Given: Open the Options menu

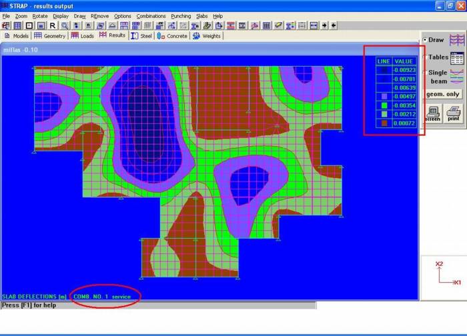Looking at the screenshot, I should [x=122, y=16].
